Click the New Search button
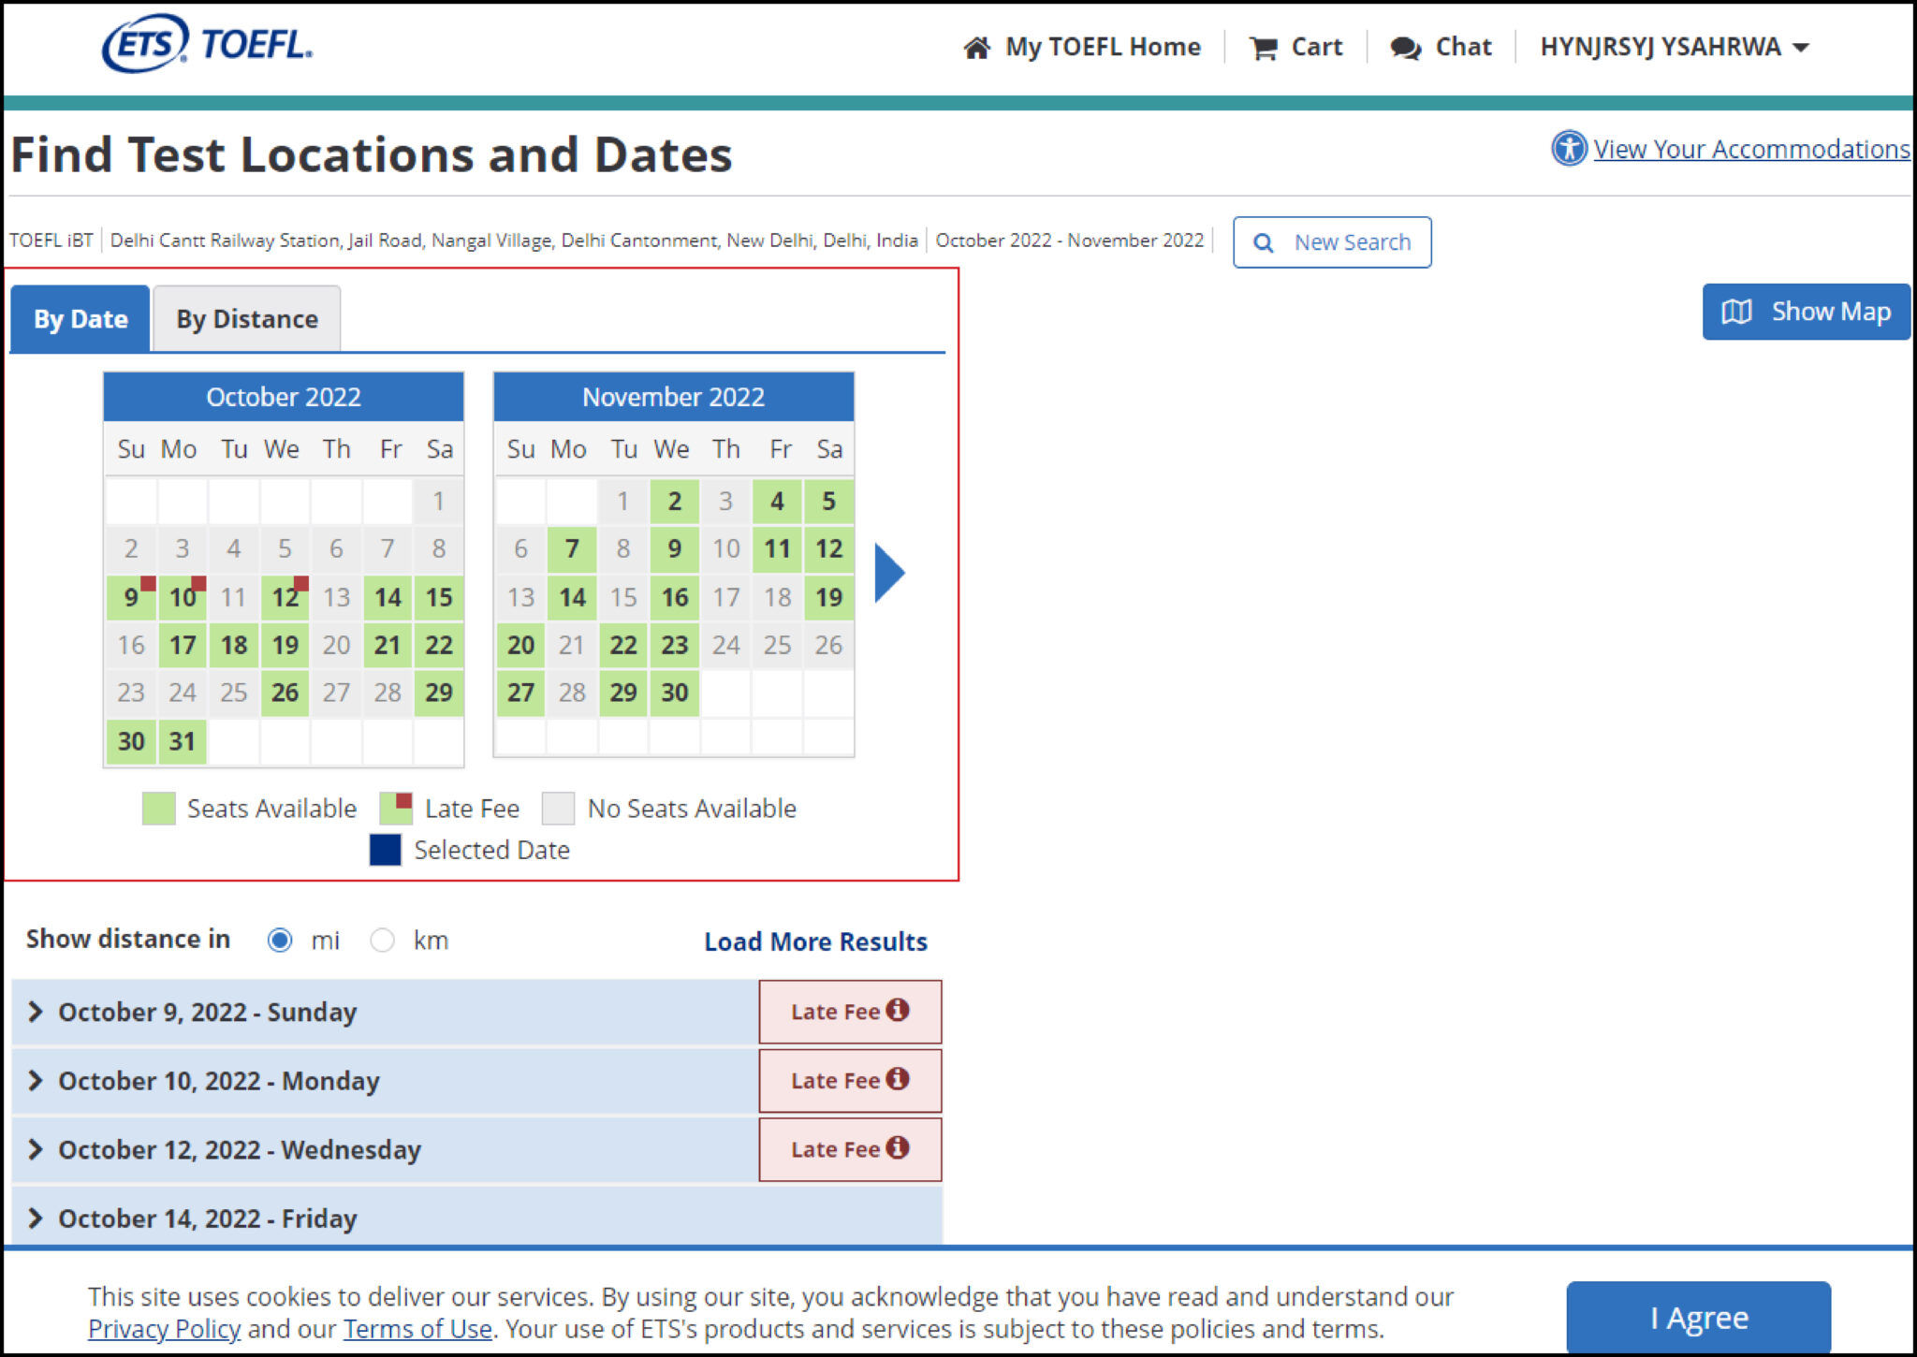 pos(1332,242)
